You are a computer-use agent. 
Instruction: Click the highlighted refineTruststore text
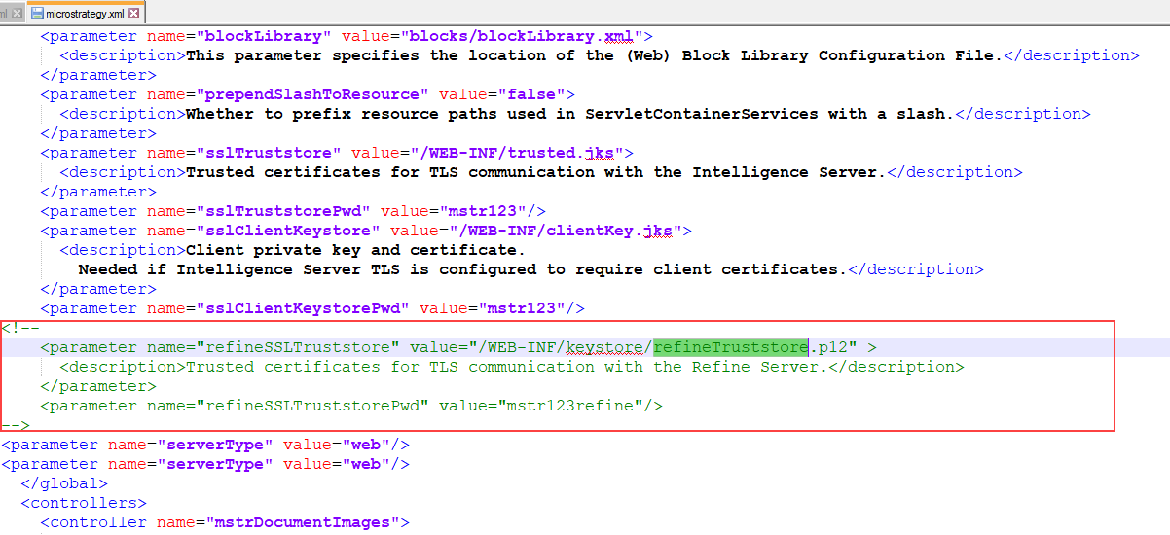(730, 347)
